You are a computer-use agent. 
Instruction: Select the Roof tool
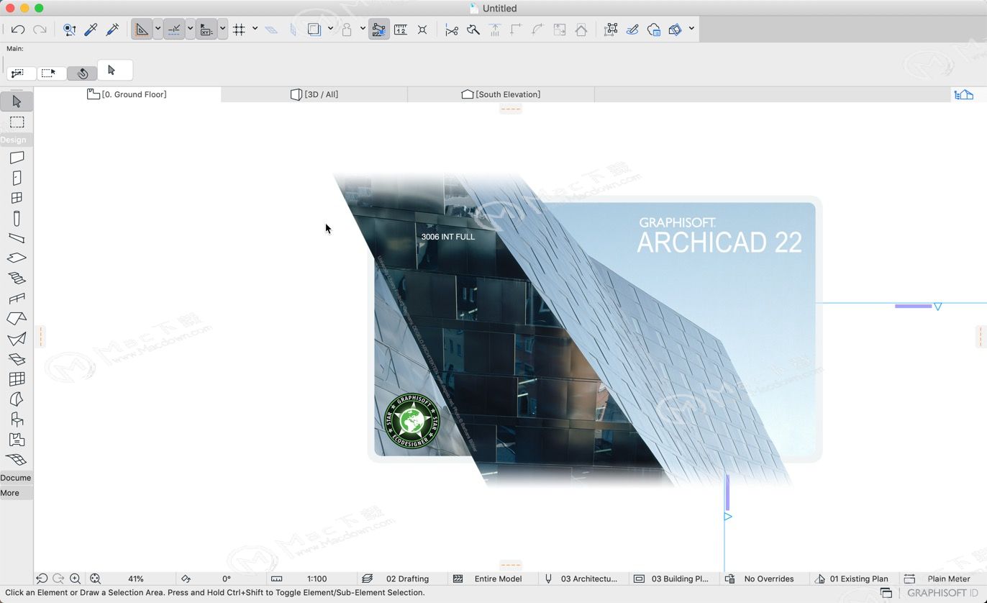pyautogui.click(x=17, y=318)
